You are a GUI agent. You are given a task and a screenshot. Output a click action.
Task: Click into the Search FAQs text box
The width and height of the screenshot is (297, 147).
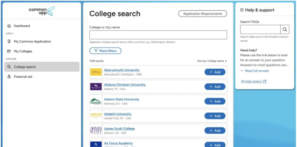260,29
